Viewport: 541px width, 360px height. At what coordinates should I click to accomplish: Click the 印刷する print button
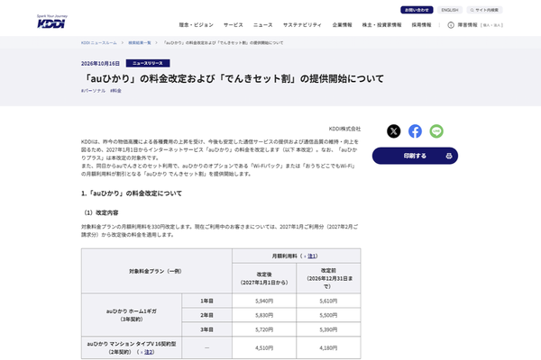click(x=415, y=156)
